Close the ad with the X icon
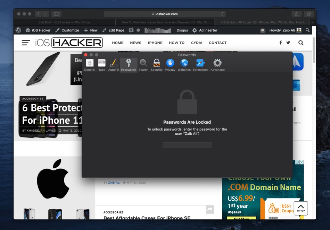Screen dimensions: 330x230 point(302,162)
